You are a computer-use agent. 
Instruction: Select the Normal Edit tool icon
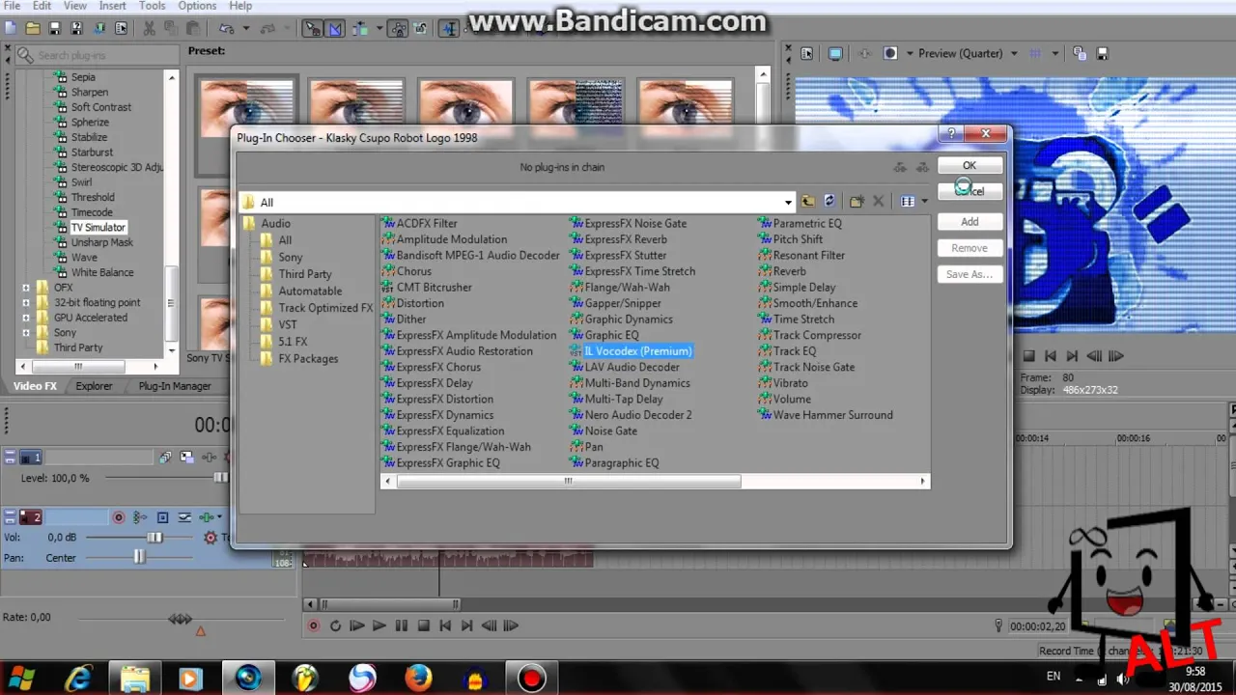tap(449, 29)
